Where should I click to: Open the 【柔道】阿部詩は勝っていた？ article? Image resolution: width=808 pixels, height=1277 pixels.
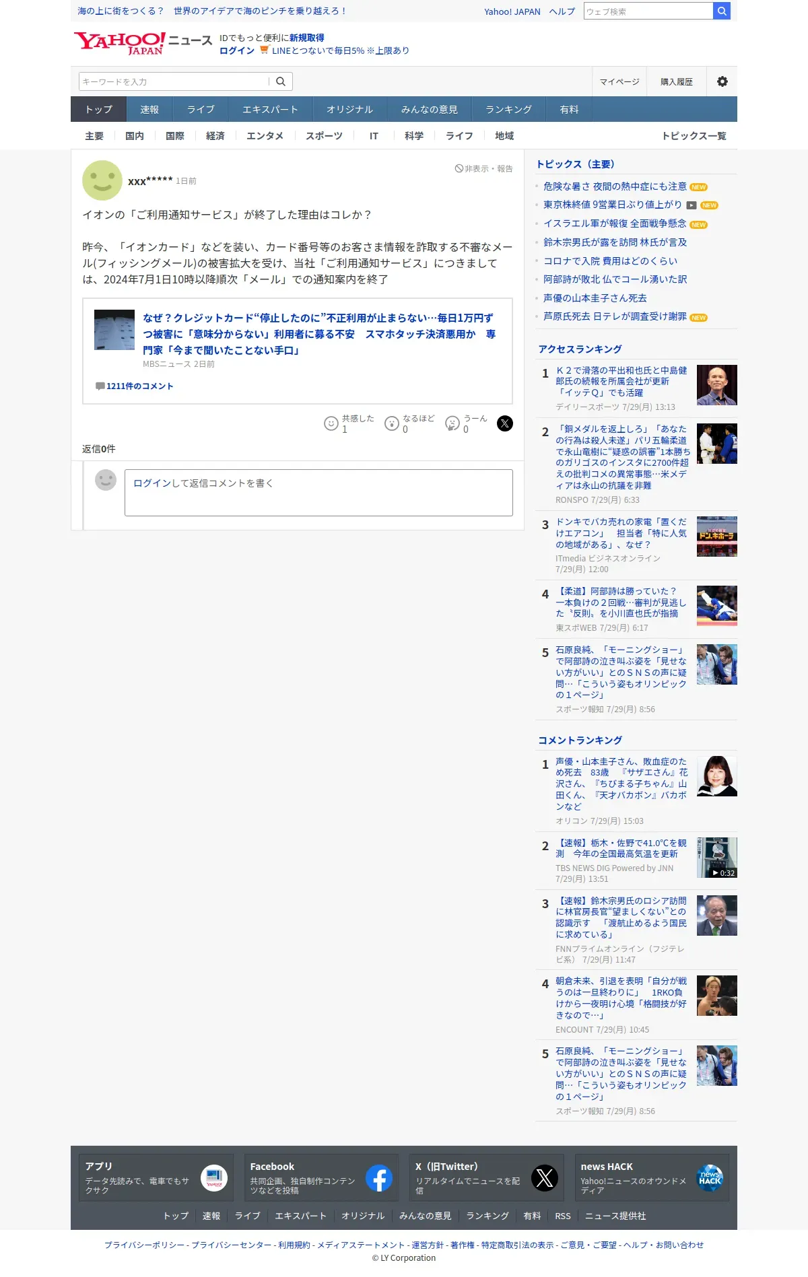coord(621,602)
